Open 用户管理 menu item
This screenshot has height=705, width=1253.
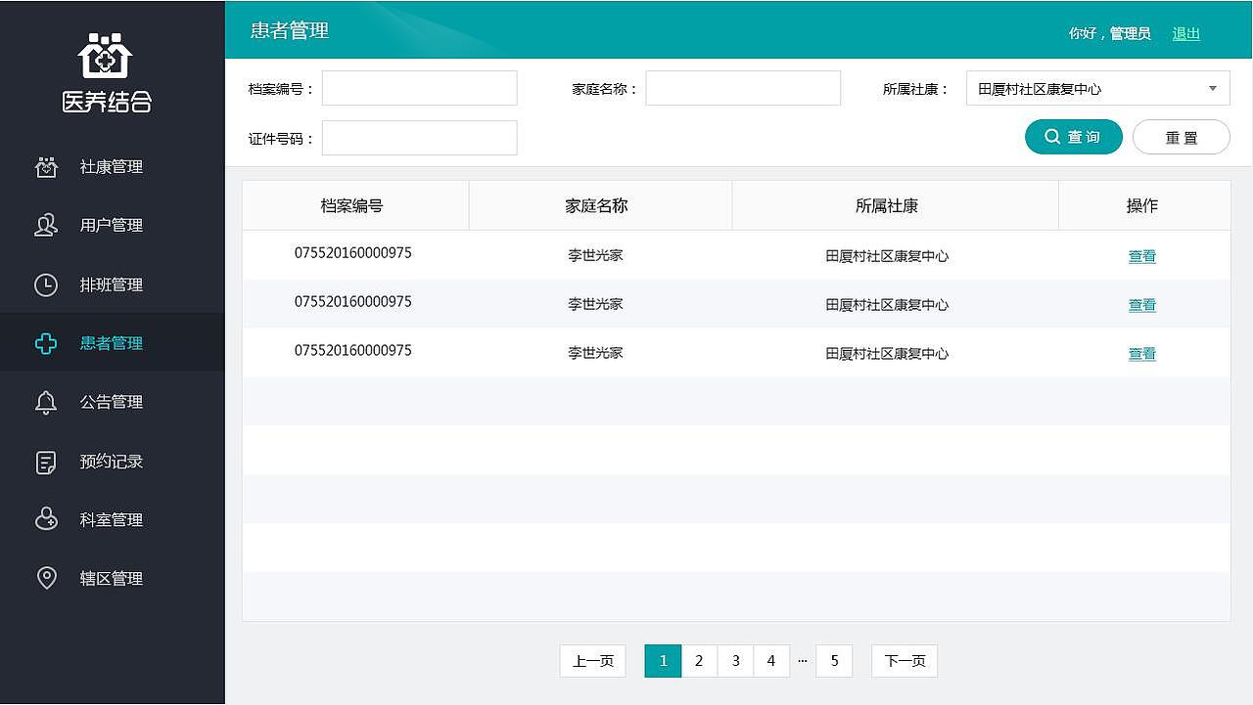coord(113,226)
